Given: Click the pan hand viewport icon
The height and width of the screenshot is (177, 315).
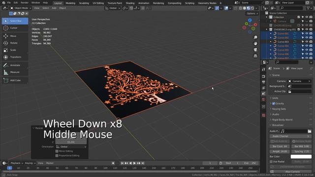Looking at the screenshot, I should click(x=255, y=44).
